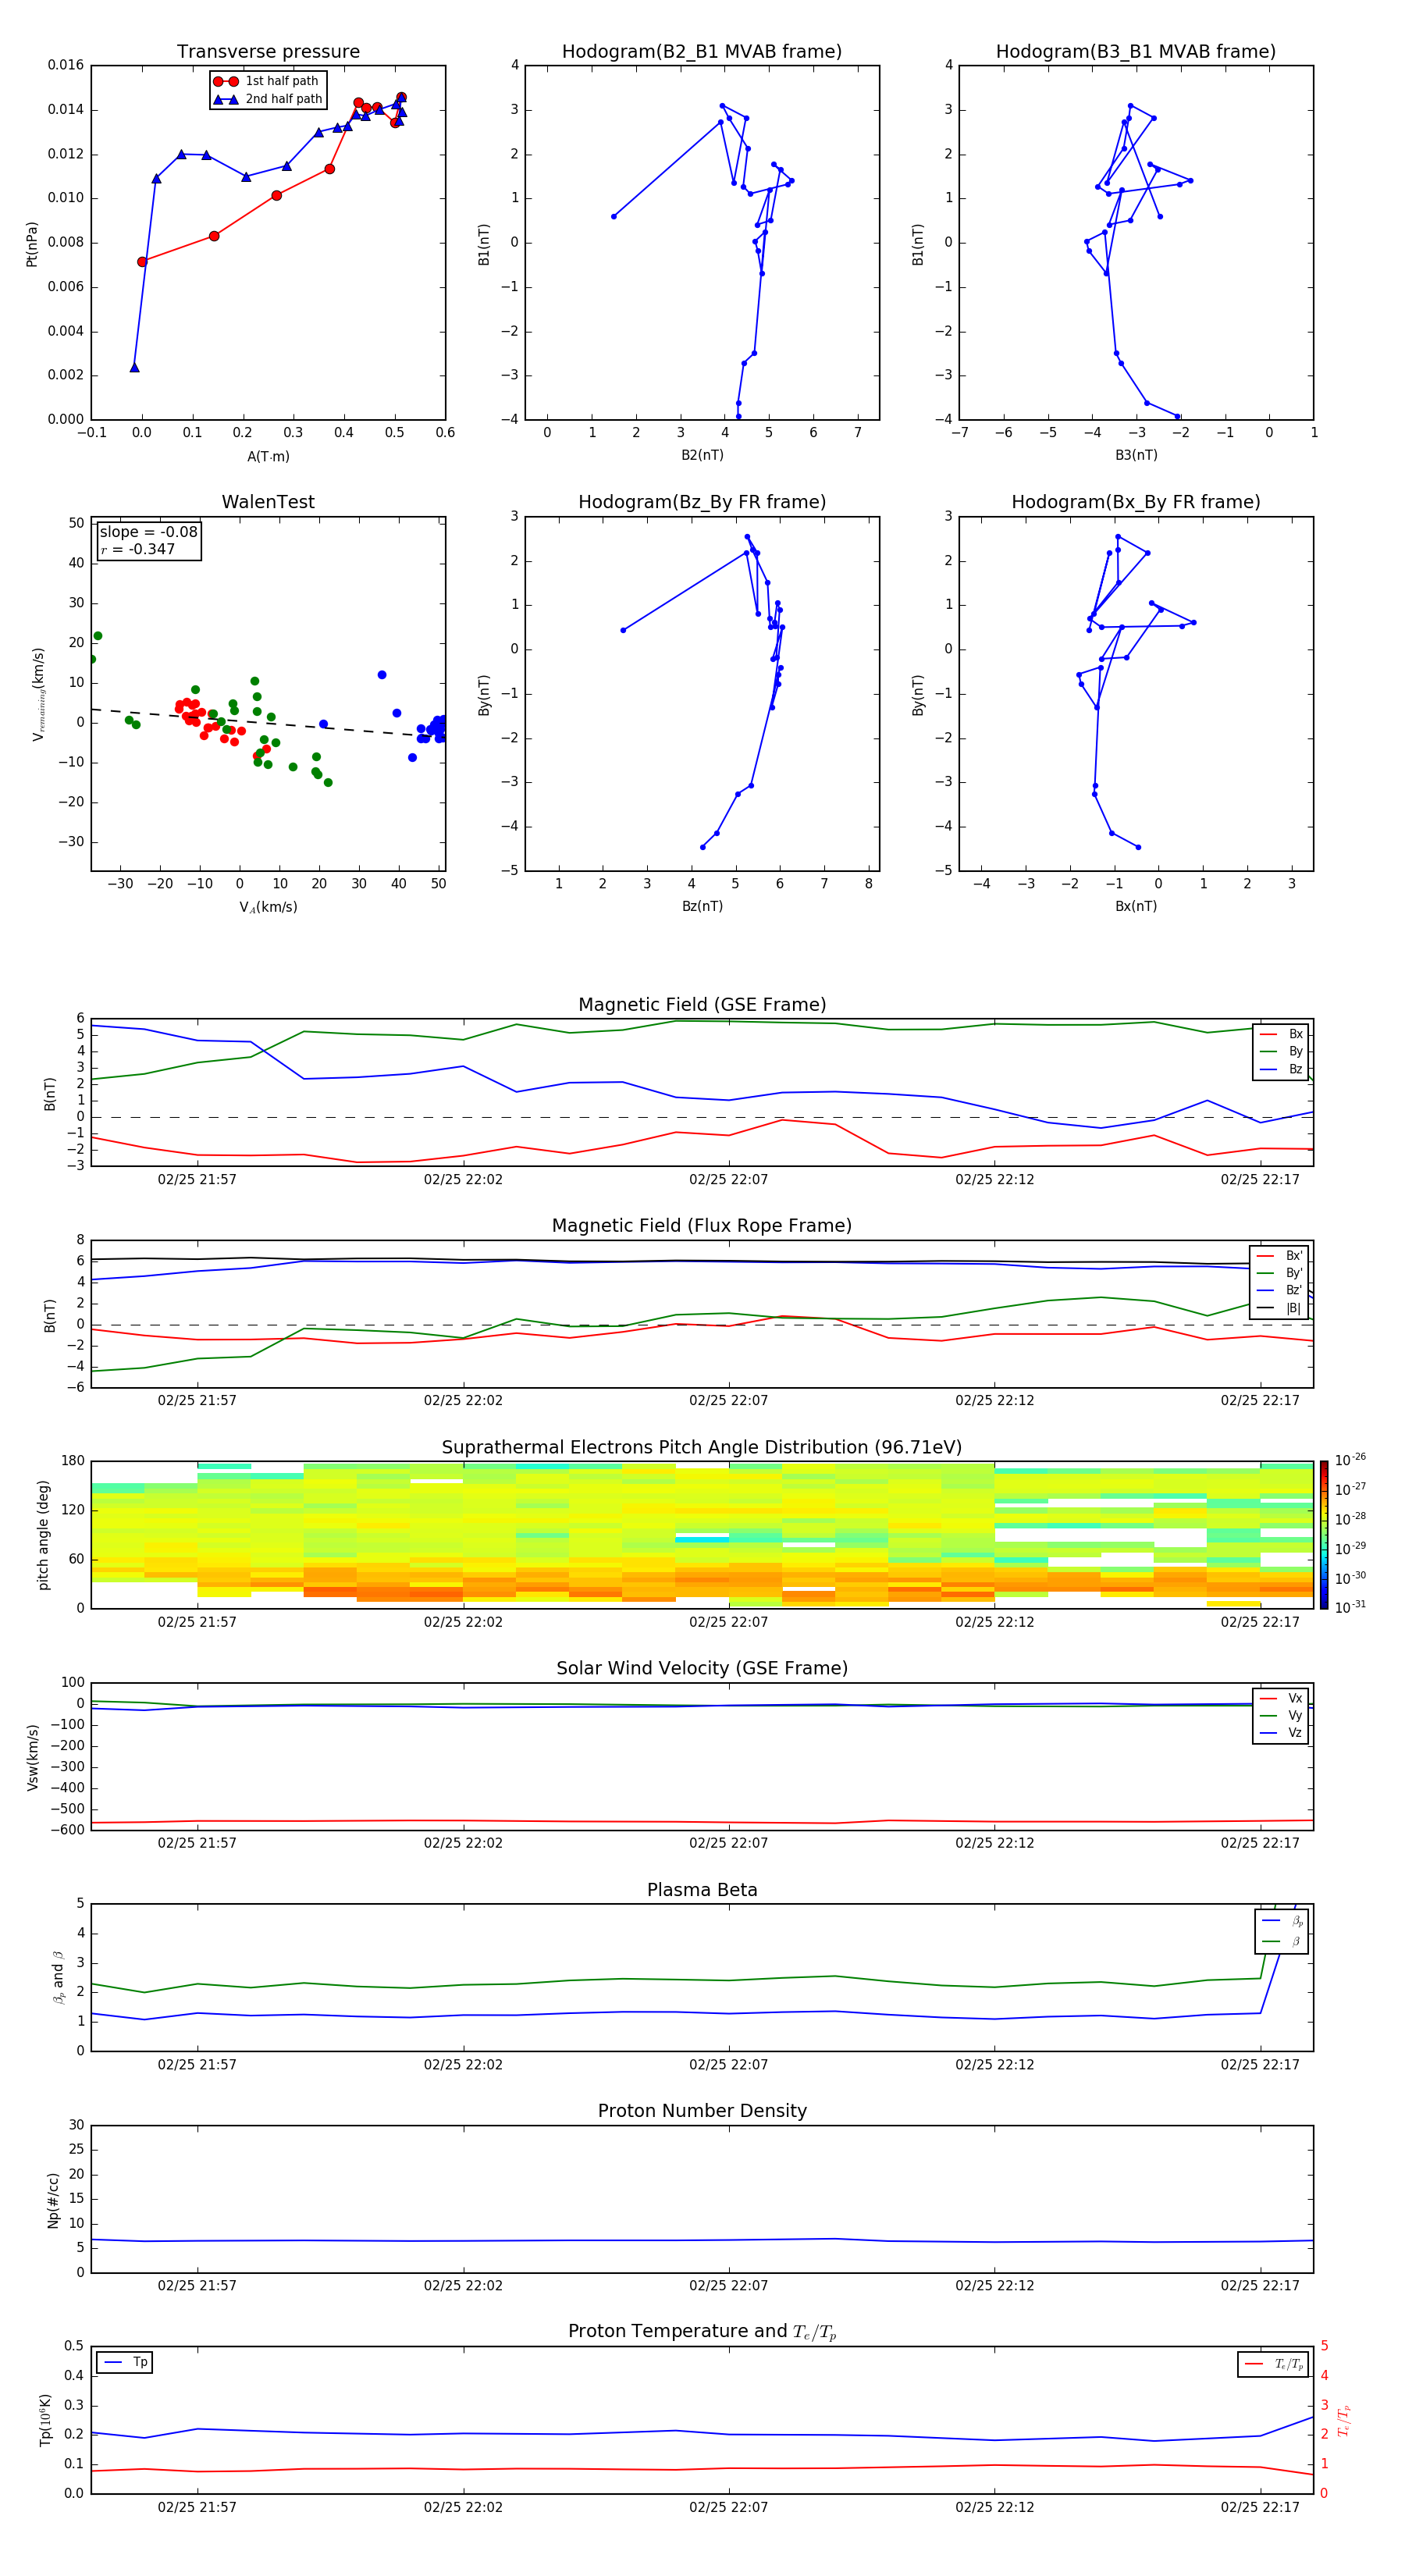
Task: Click 'Magnetic Field (Flux Rope Frame)' title
Action: (x=702, y=1226)
